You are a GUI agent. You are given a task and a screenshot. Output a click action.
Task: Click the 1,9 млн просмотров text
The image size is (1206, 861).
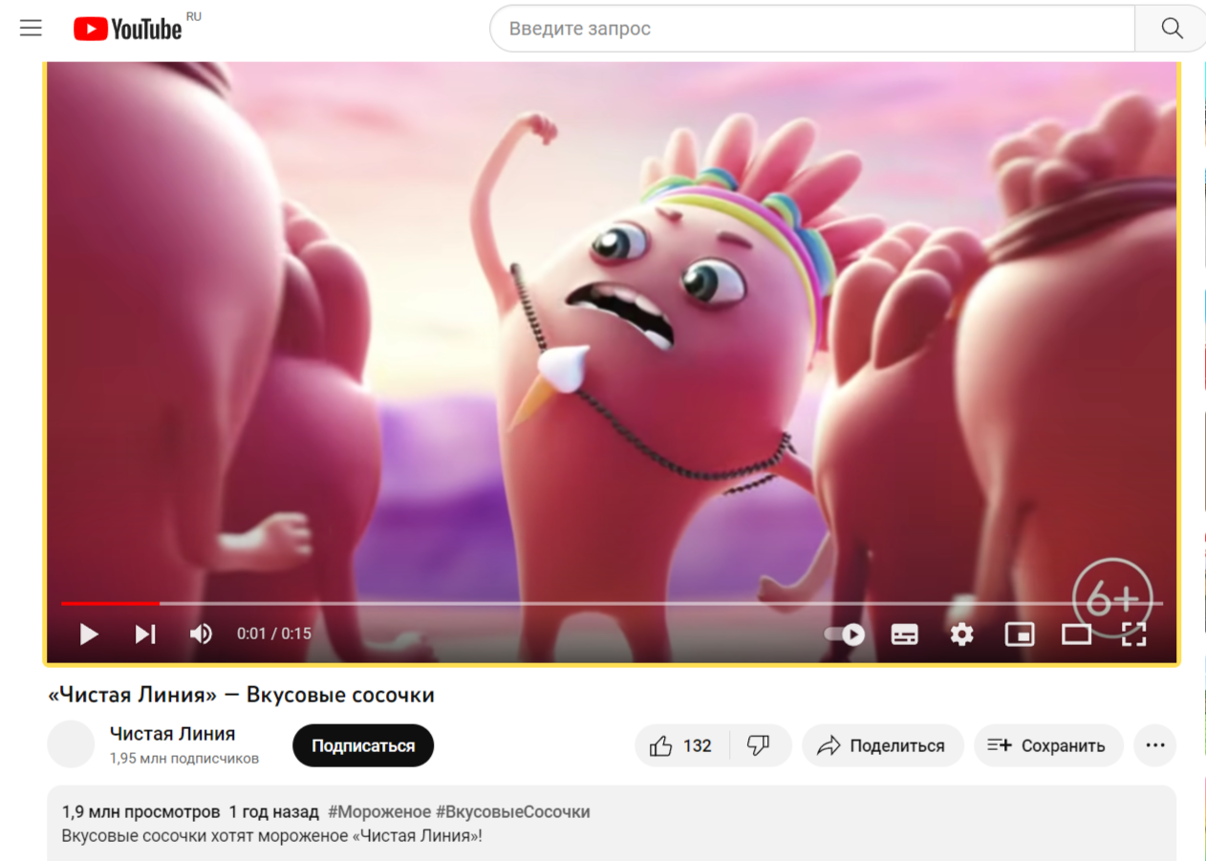(140, 812)
